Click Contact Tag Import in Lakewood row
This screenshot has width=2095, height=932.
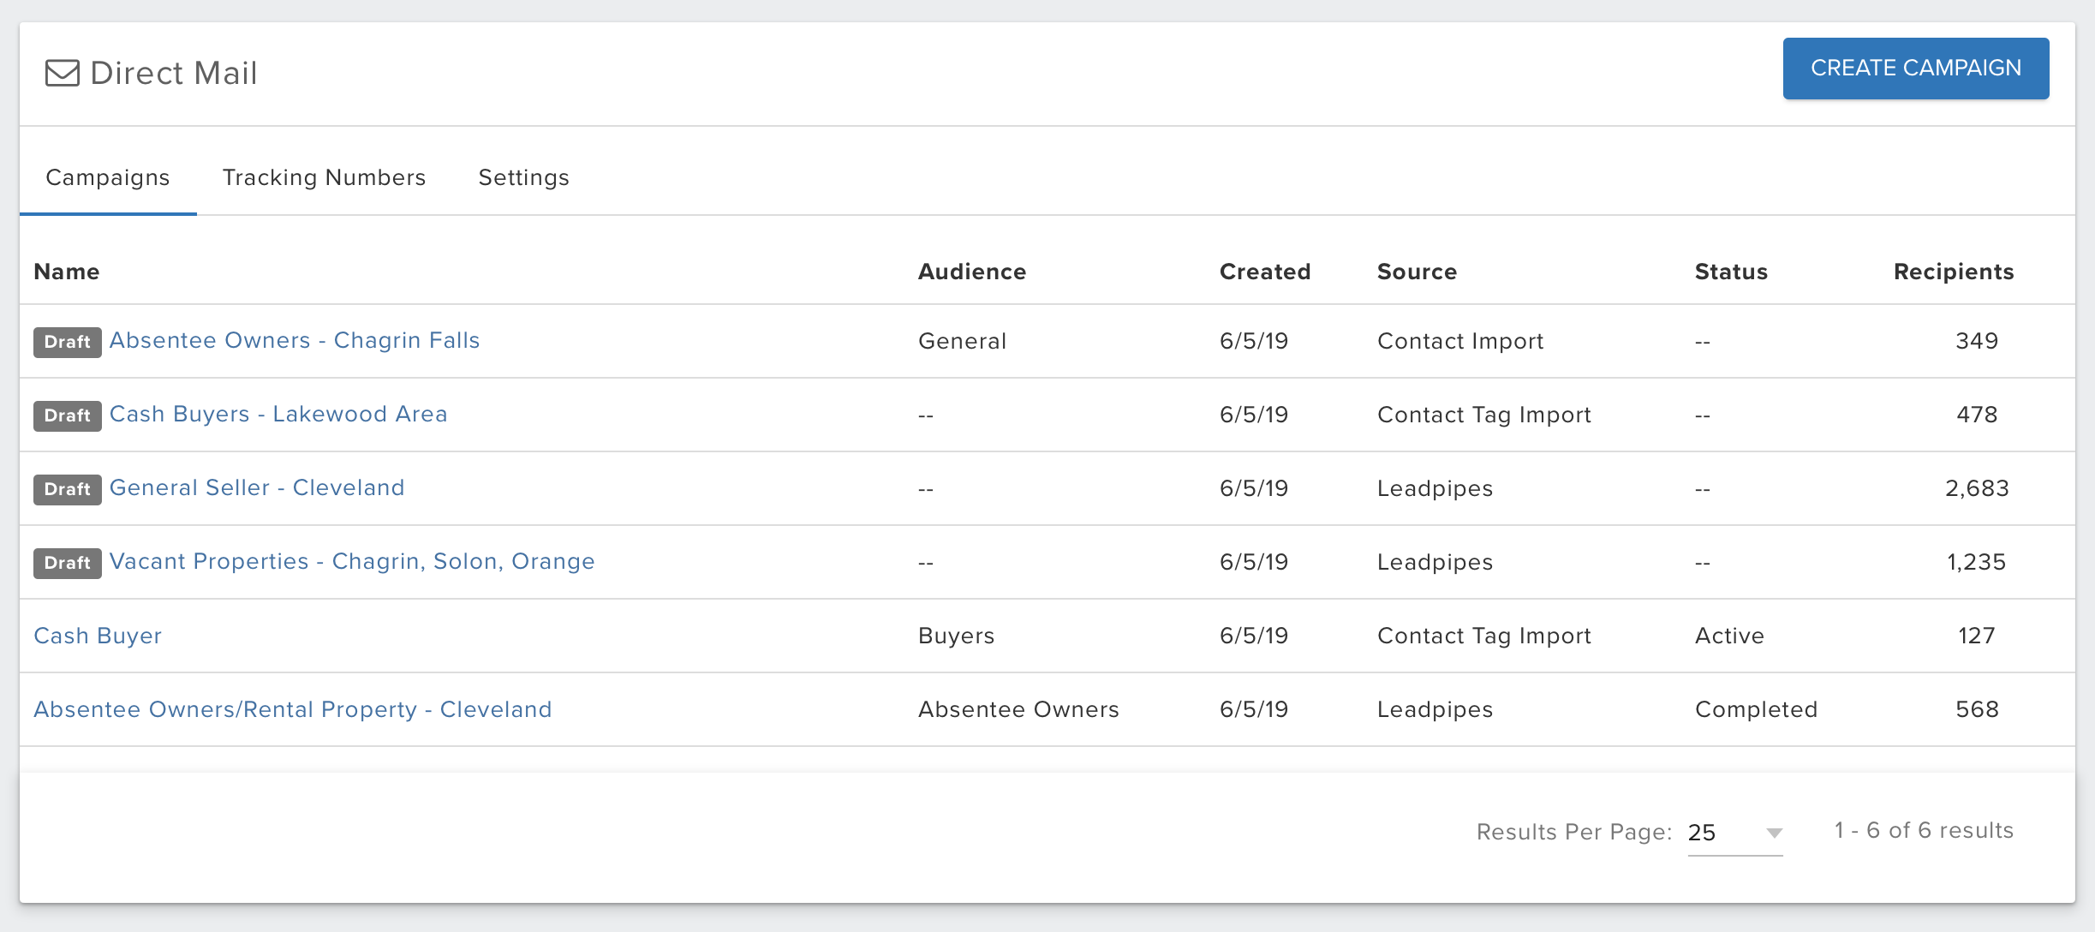tap(1484, 415)
